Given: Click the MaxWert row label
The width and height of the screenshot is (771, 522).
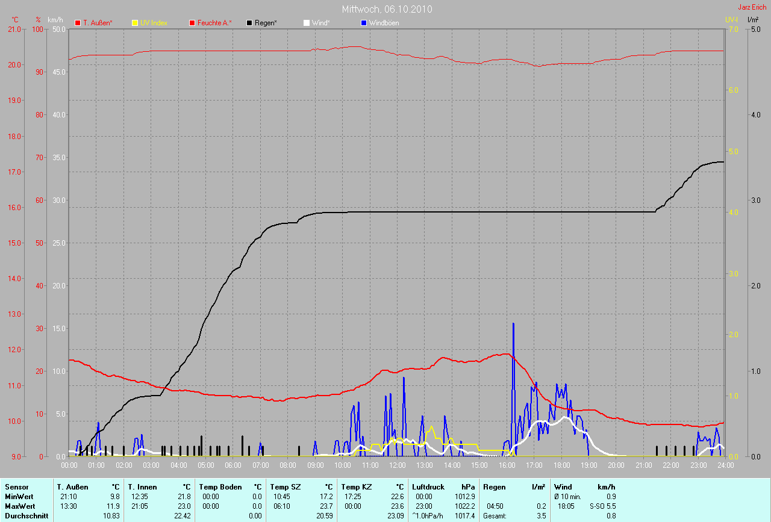Looking at the screenshot, I should pyautogui.click(x=19, y=506).
